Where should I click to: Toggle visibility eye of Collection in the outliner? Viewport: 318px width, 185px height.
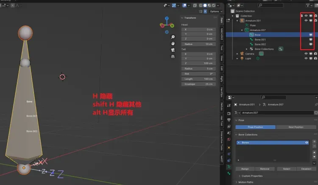(306, 16)
